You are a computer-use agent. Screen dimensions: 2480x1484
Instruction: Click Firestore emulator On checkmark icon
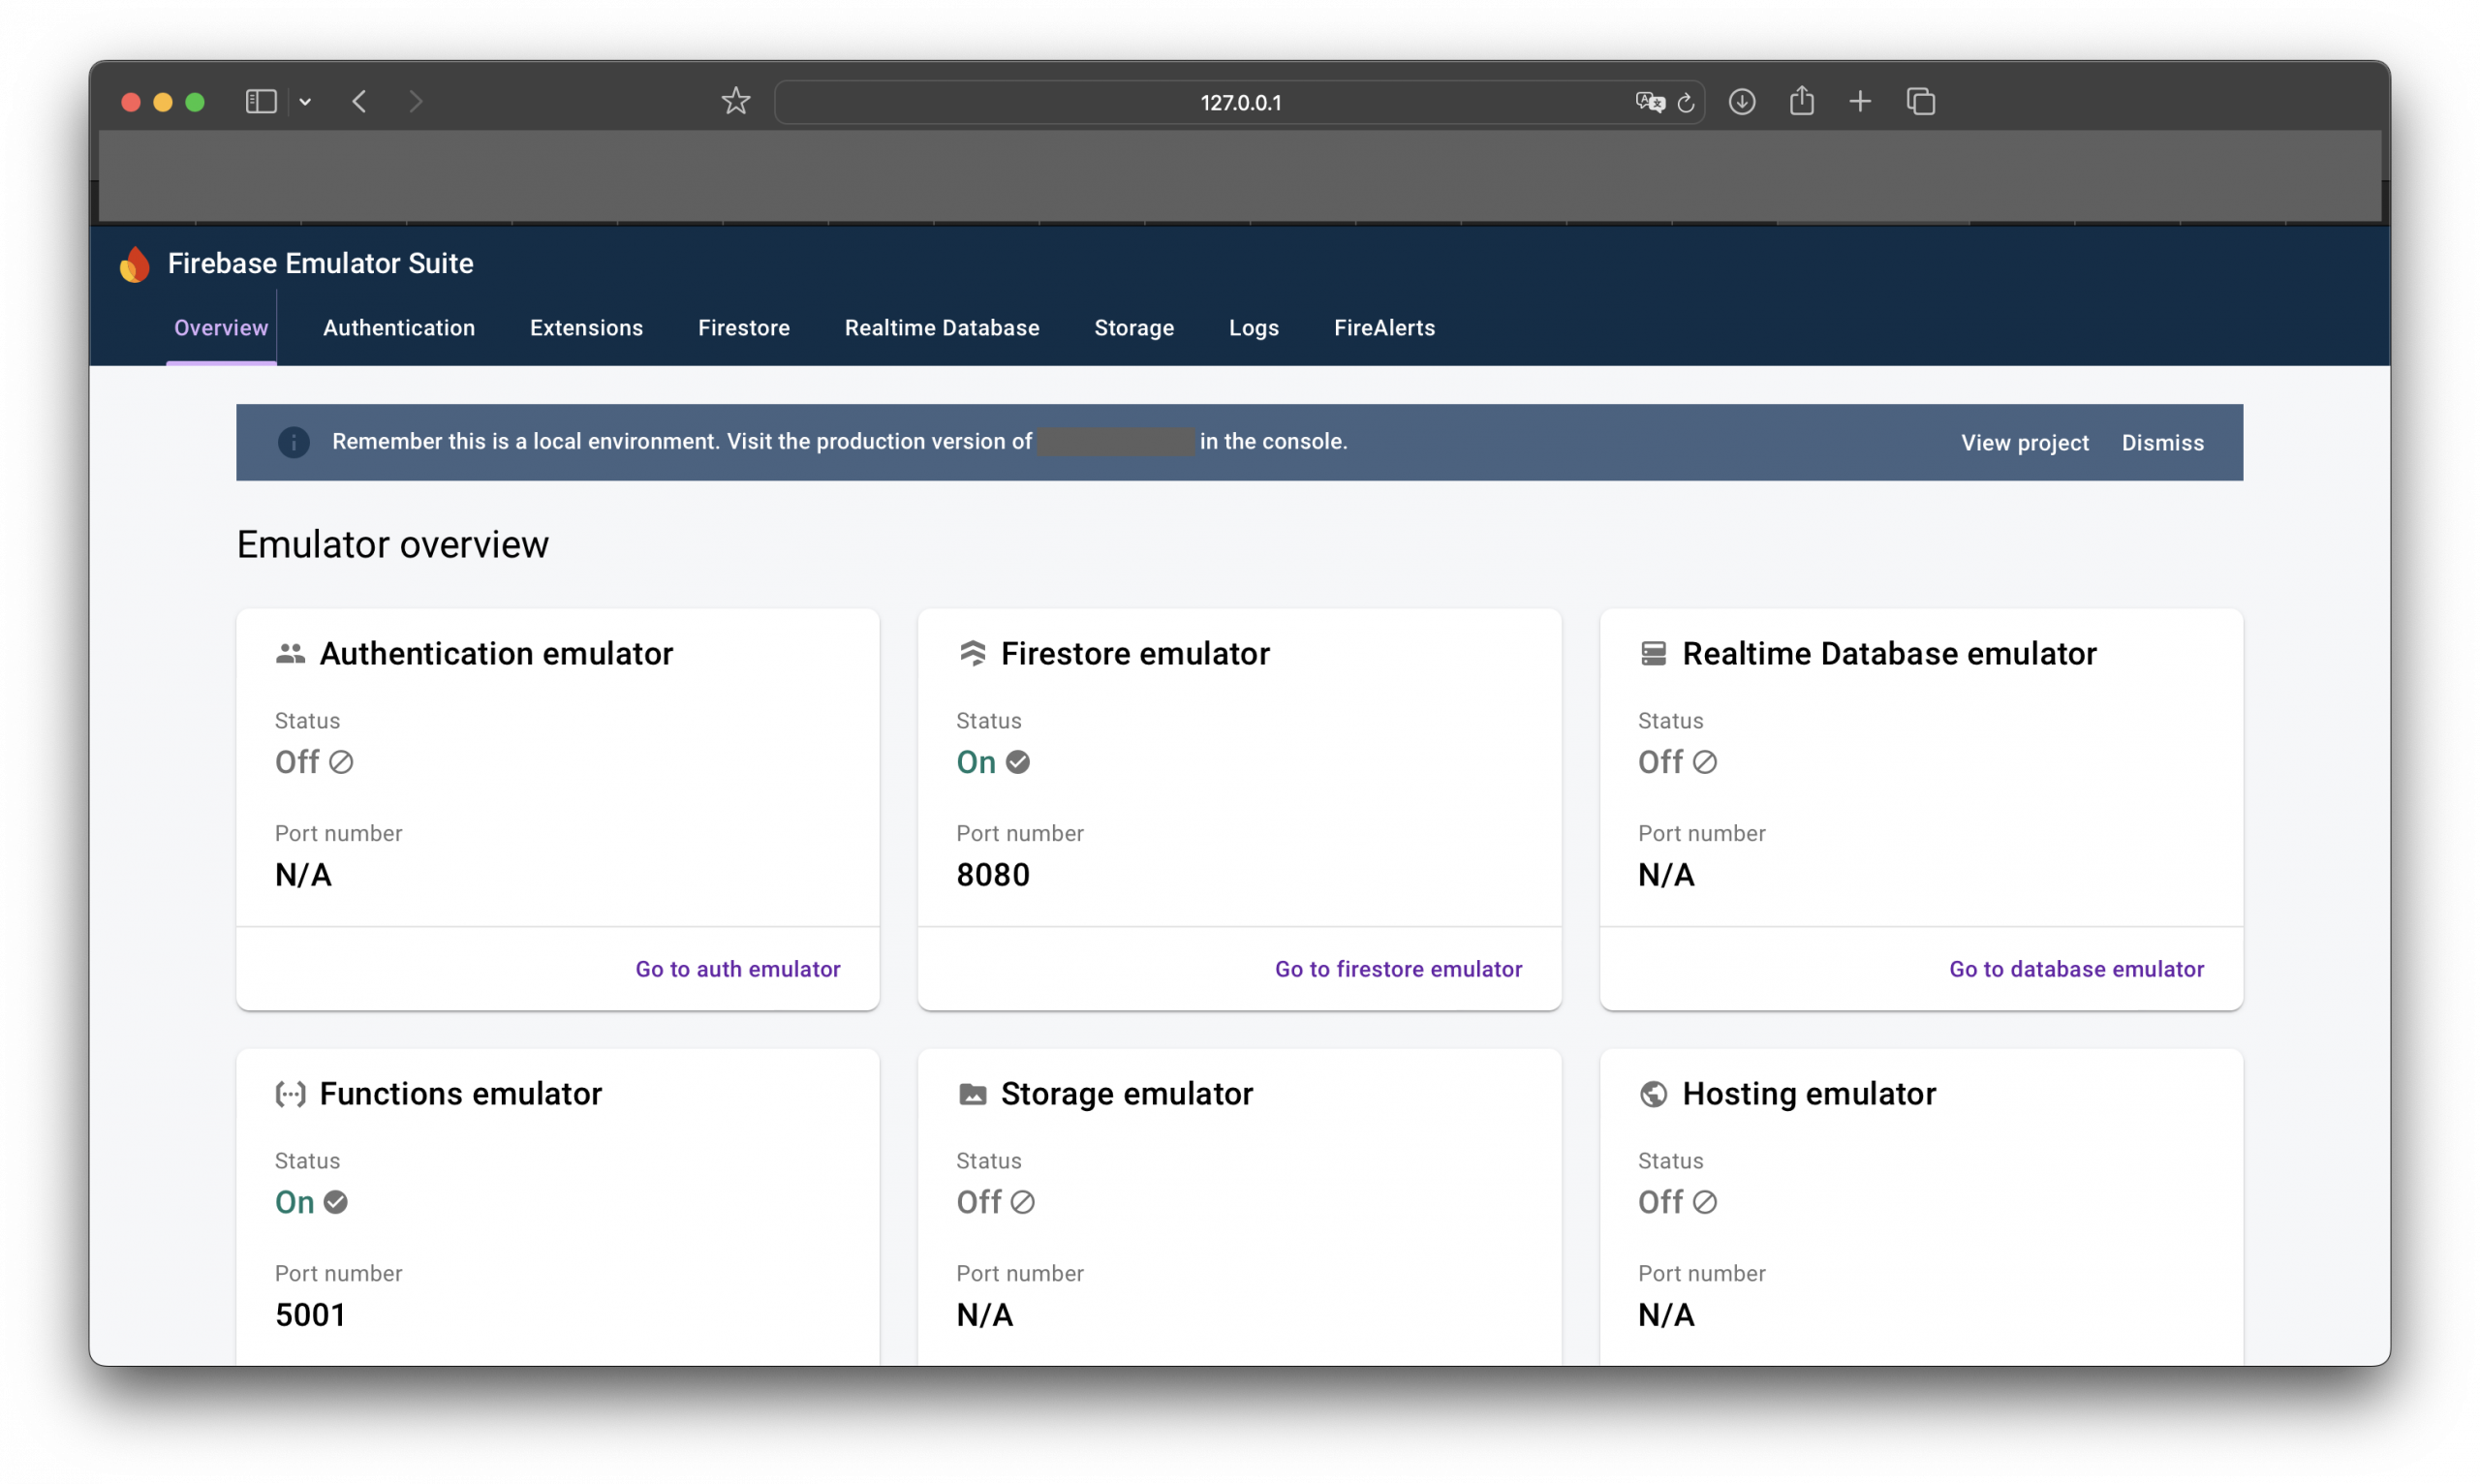click(x=1018, y=762)
